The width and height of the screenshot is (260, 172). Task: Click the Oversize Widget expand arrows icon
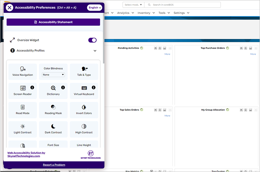click(x=12, y=40)
